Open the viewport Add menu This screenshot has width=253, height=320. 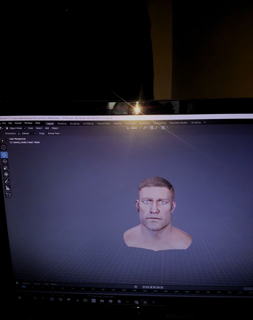(47, 128)
